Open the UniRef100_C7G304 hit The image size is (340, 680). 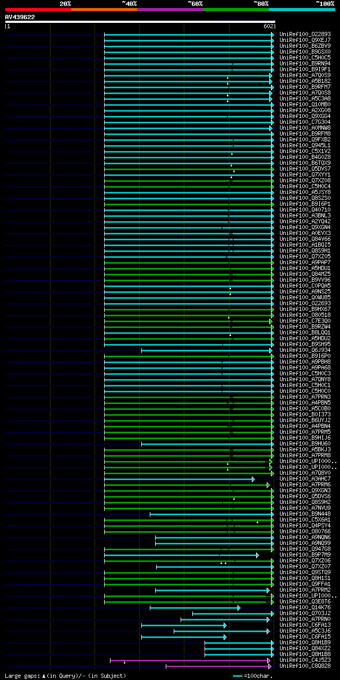point(305,122)
